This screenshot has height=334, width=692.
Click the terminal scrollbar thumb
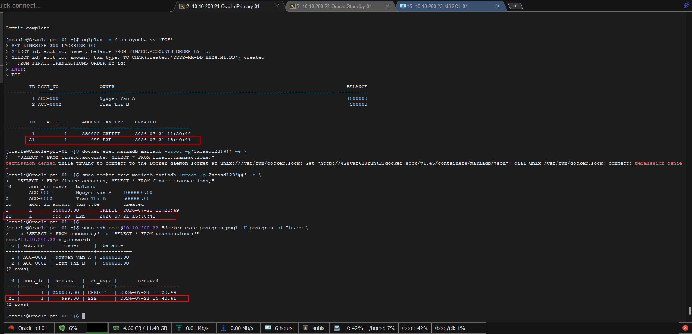[x=689, y=310]
